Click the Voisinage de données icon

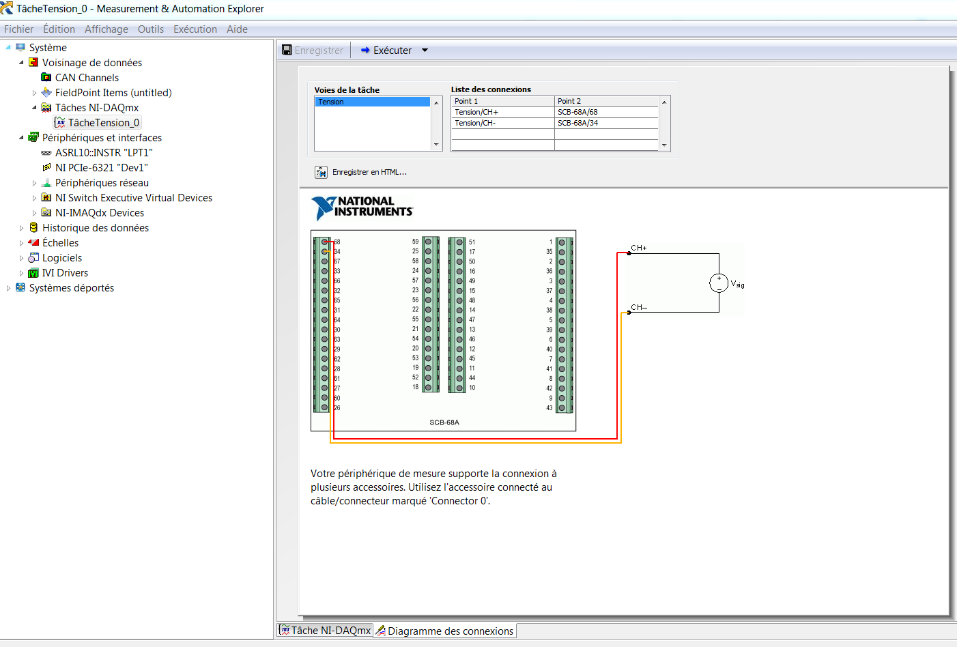[x=33, y=63]
